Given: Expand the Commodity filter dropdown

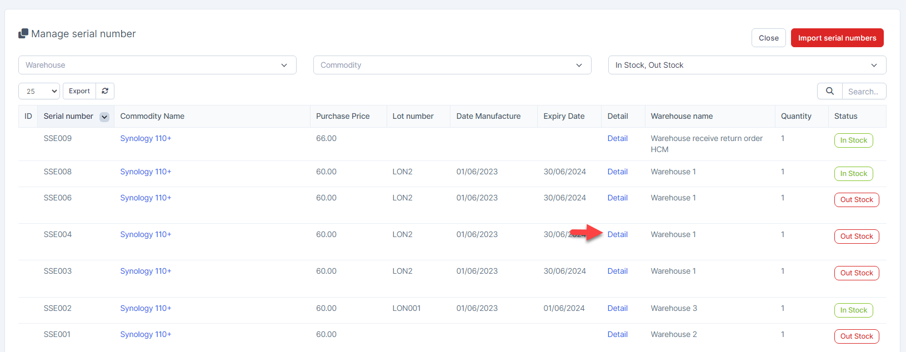Looking at the screenshot, I should pos(452,65).
